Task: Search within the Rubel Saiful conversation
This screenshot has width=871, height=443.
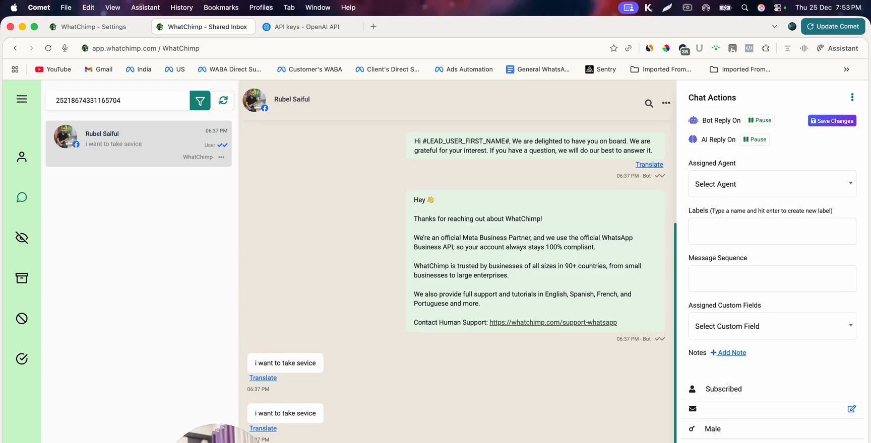Action: pyautogui.click(x=649, y=103)
